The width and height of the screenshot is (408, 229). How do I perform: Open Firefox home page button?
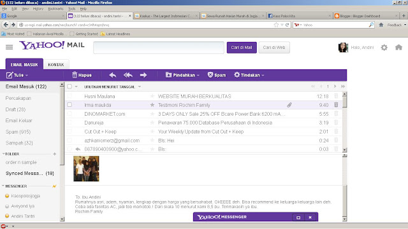coord(381,25)
